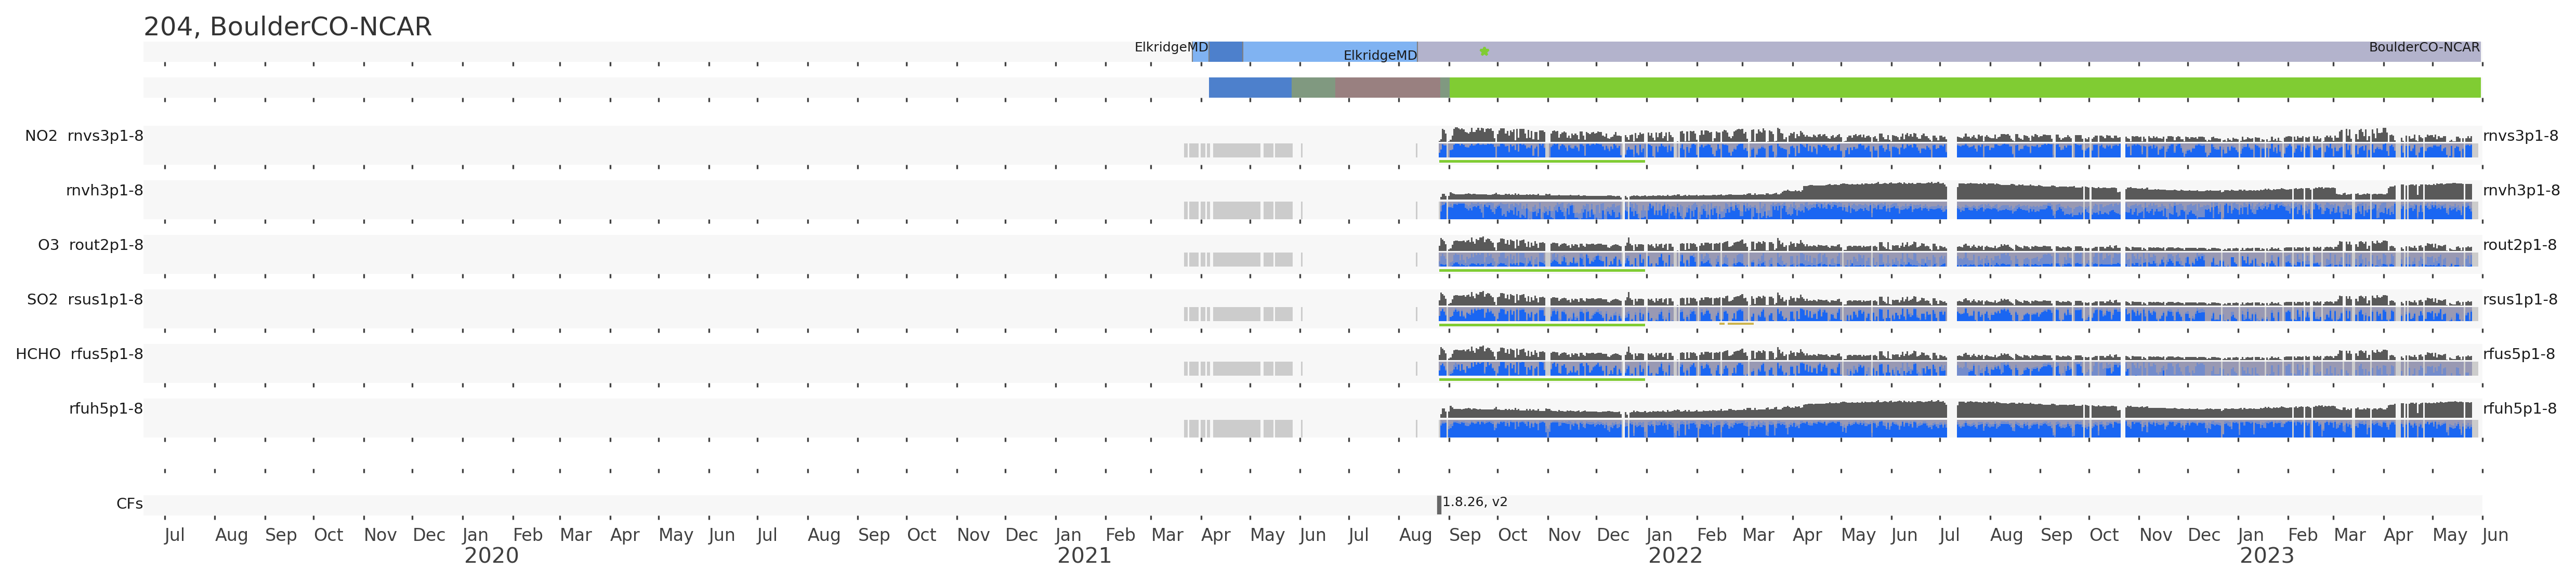Click the CFs row label
Image resolution: width=2576 pixels, height=583 pixels.
[x=129, y=504]
